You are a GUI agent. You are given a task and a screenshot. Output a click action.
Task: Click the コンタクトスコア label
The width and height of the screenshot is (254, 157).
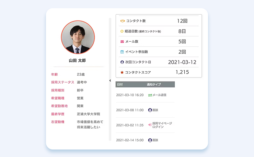pyautogui.click(x=138, y=72)
